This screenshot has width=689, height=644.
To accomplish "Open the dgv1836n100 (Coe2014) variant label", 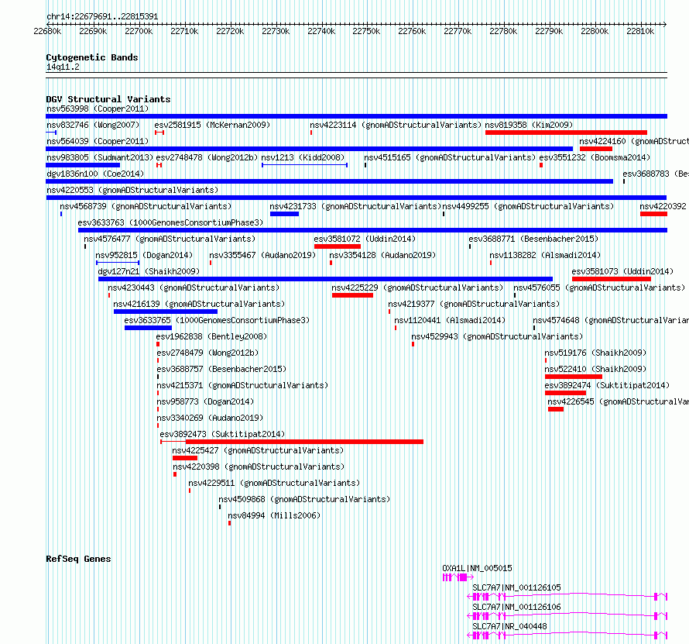I will pos(95,174).
